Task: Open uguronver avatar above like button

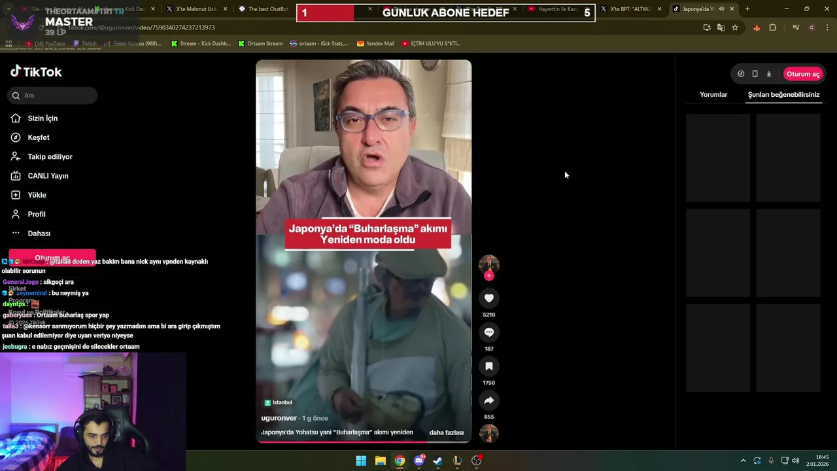Action: point(488,264)
